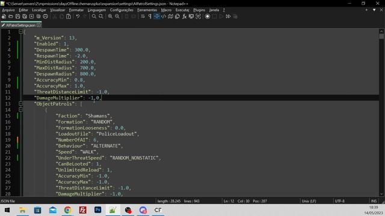Open the Arquivo menu

(8, 10)
